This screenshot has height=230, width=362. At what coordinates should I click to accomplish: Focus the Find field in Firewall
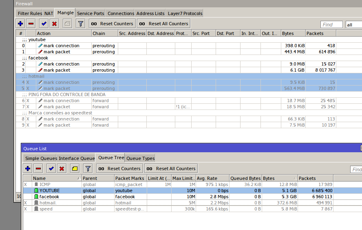(x=331, y=25)
